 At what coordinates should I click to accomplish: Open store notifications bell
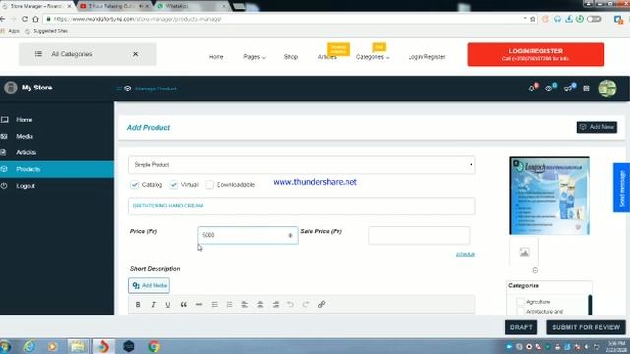coord(532,88)
